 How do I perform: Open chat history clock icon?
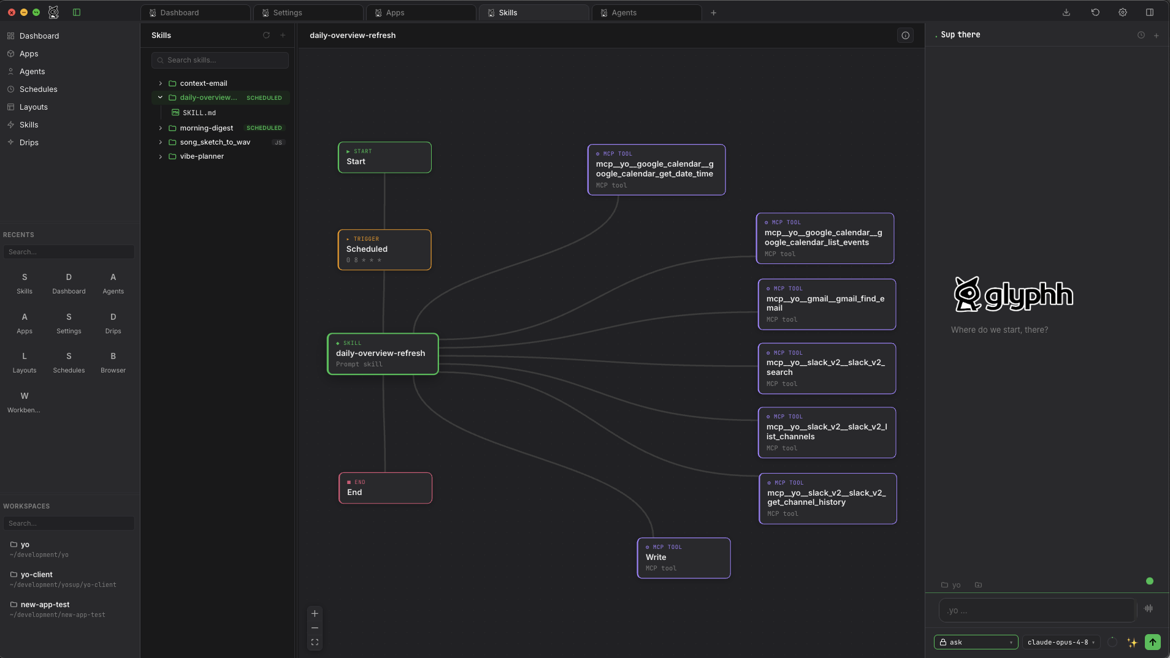point(1141,36)
